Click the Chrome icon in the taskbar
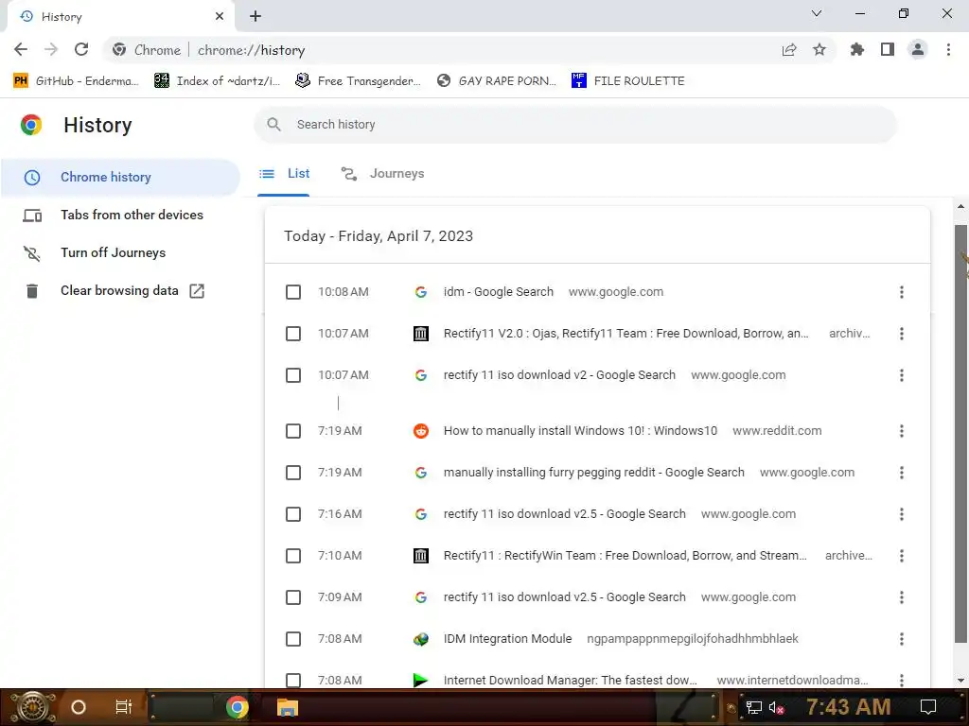Viewport: 969px width, 726px height. [x=237, y=707]
